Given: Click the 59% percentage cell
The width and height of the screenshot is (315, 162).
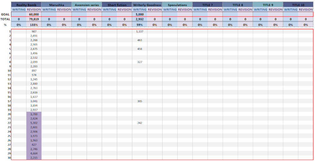Looking at the screenshot, I should coord(140,25).
